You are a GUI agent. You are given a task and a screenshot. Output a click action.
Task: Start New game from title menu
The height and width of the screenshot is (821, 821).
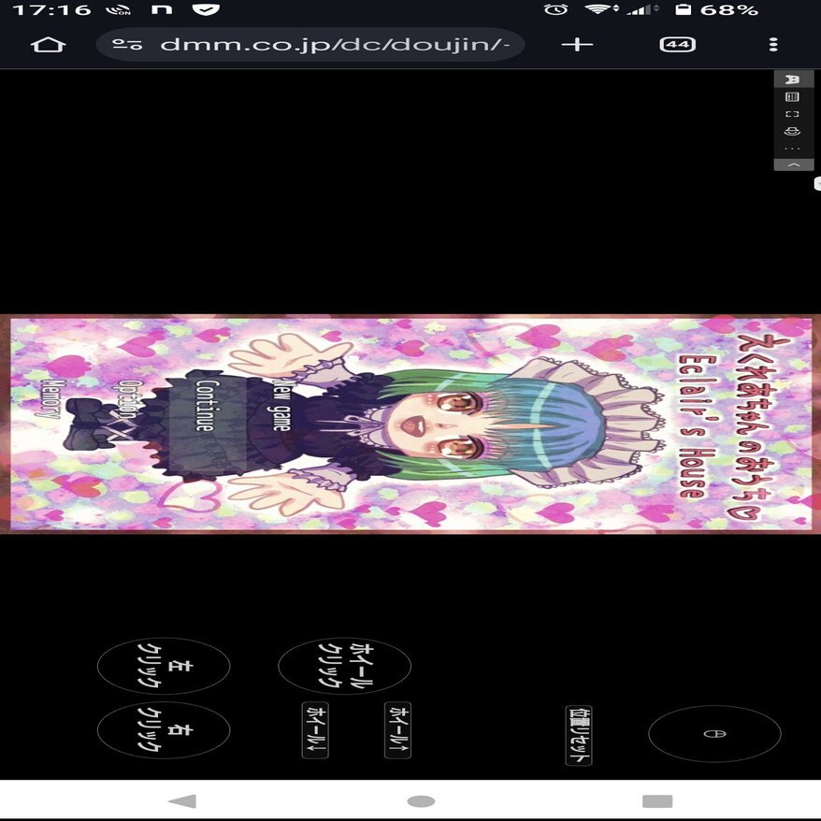[x=281, y=404]
